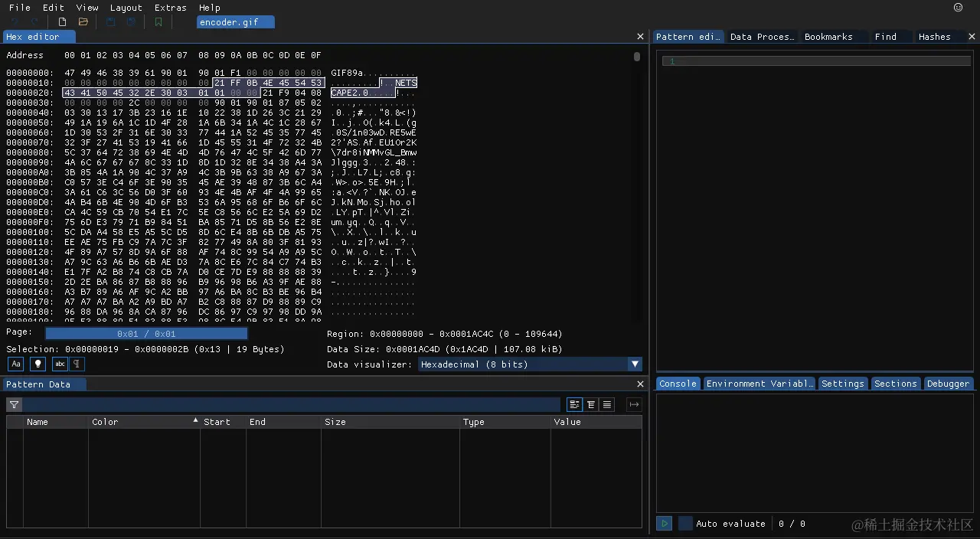Open the Extras menu
Image resolution: width=980 pixels, height=539 pixels.
coord(170,8)
